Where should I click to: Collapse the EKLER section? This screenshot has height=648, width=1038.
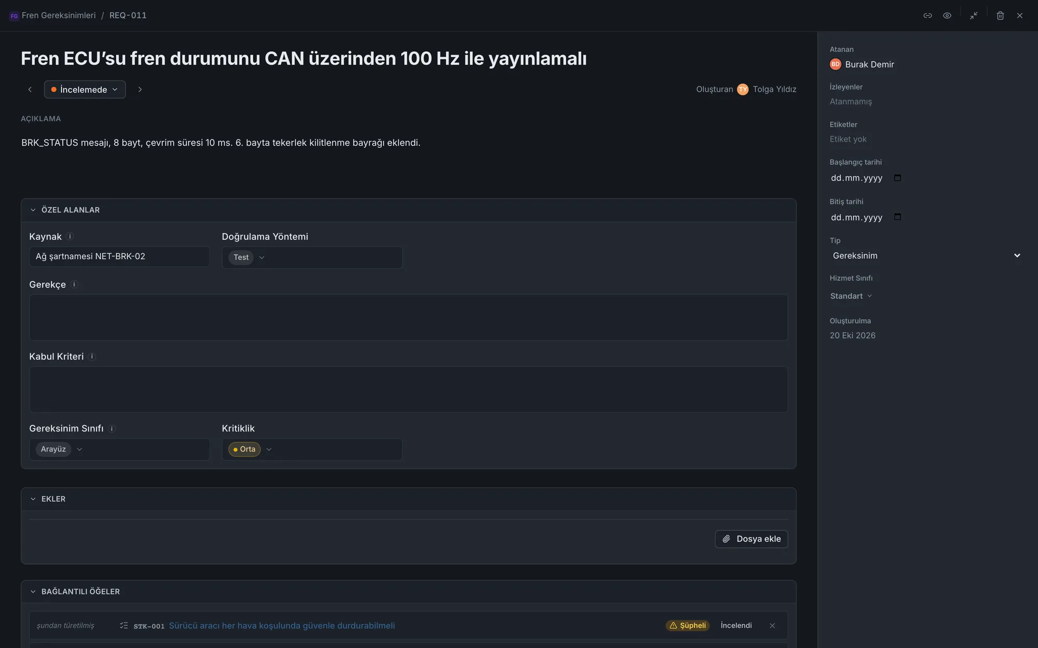pyautogui.click(x=33, y=499)
